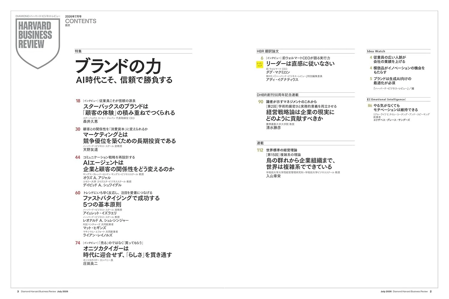
Task: Open article 経営戦略論は企業の現実に
Action: tap(300, 112)
